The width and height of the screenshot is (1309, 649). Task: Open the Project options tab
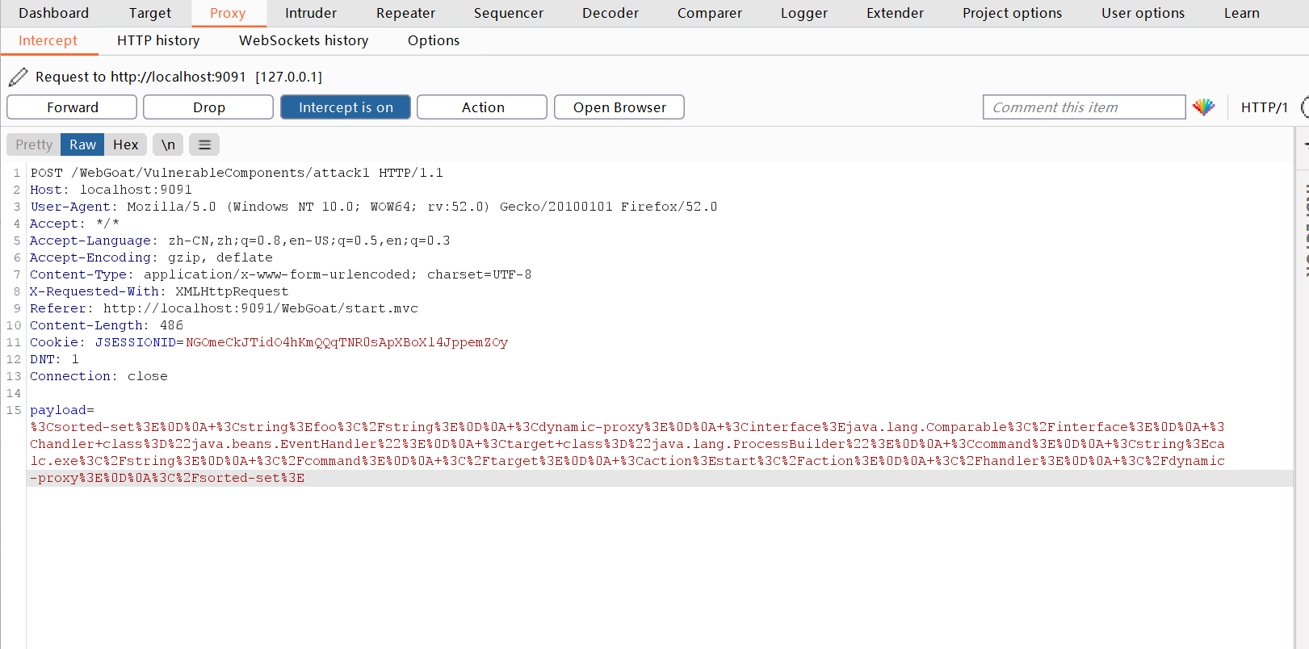tap(1013, 13)
